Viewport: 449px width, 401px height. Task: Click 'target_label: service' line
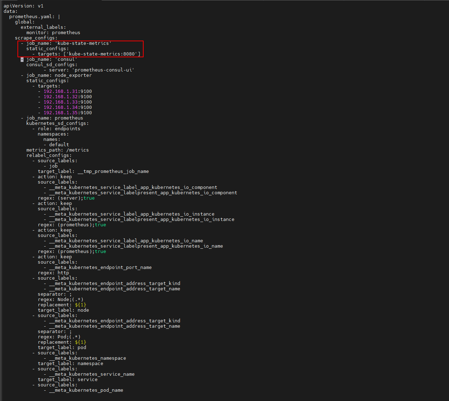click(x=68, y=380)
